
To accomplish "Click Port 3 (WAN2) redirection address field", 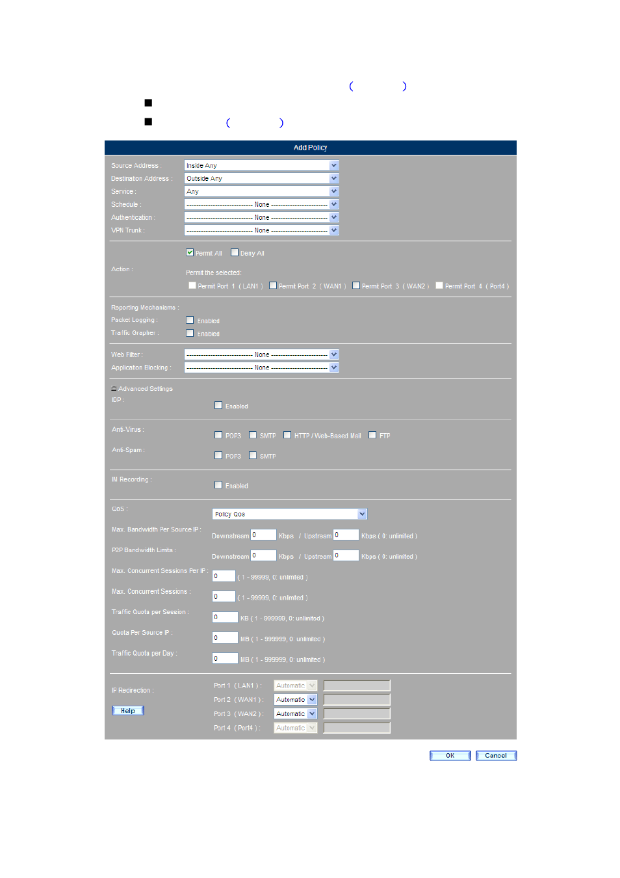I will click(x=357, y=714).
